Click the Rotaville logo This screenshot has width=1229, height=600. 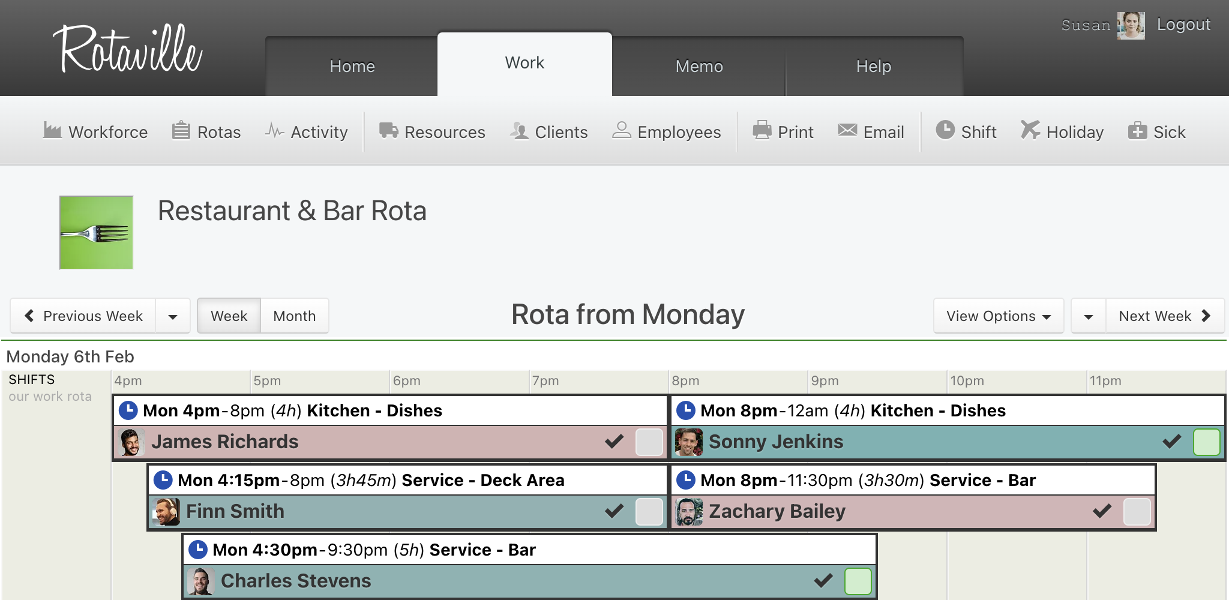point(128,49)
